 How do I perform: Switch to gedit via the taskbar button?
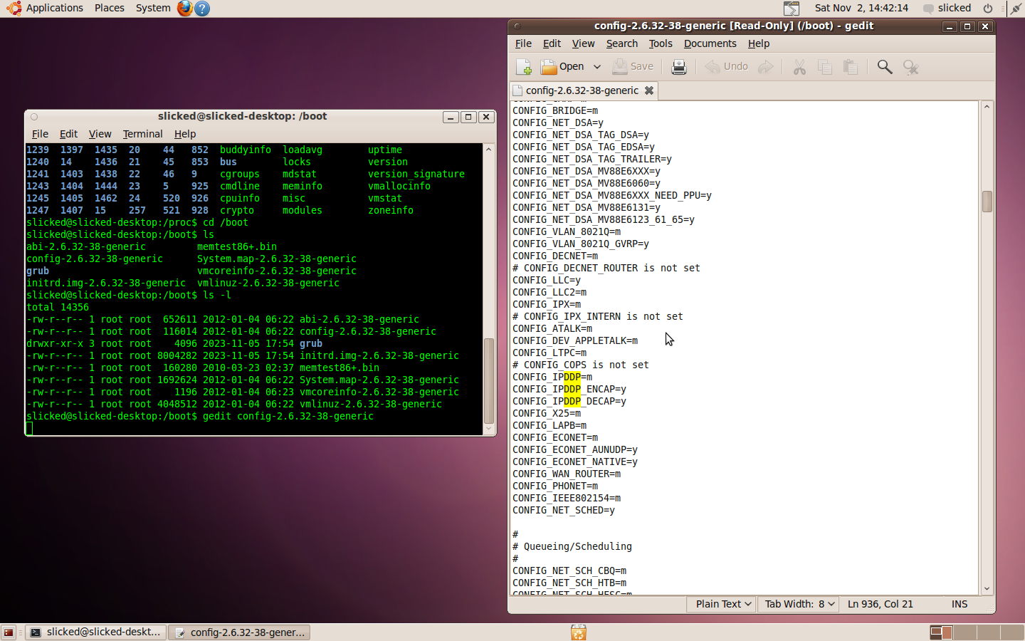tap(240, 632)
